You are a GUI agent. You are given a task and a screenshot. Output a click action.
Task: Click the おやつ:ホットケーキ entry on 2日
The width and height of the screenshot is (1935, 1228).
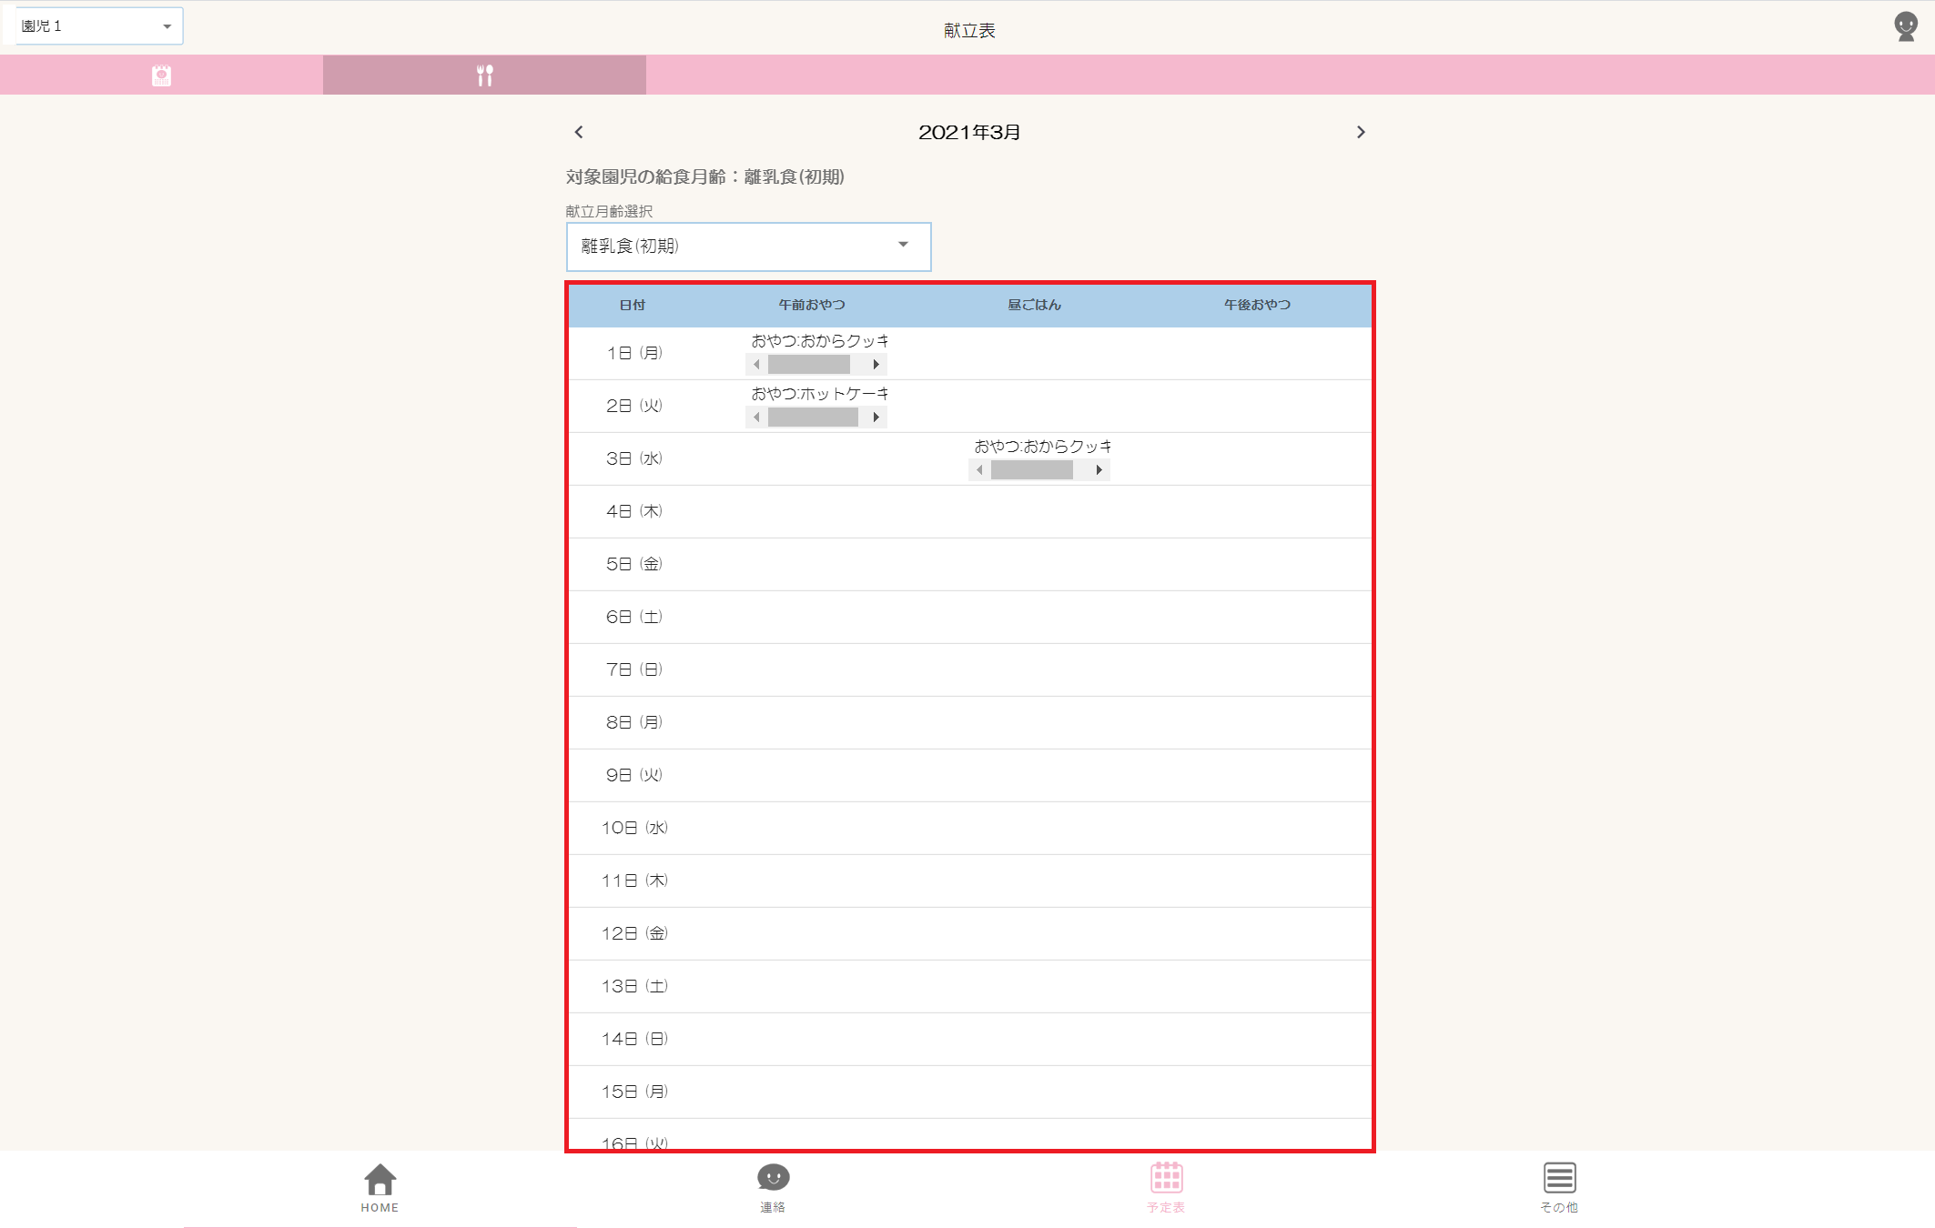click(819, 394)
